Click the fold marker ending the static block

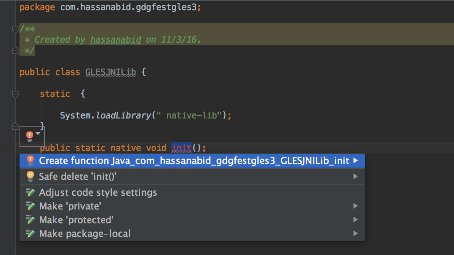click(15, 126)
